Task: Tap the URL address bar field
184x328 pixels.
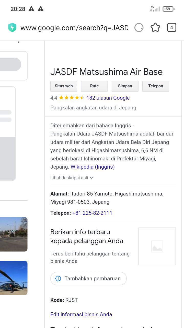Action: (74, 28)
